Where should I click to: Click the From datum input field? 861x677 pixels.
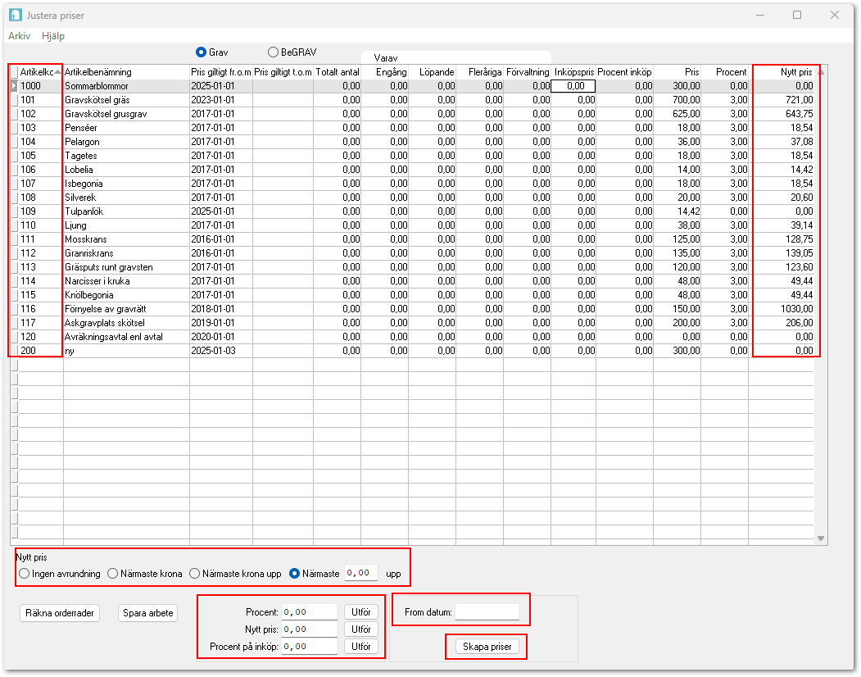point(487,612)
